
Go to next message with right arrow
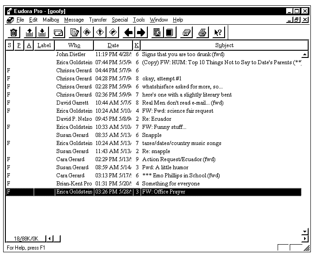tap(141, 32)
